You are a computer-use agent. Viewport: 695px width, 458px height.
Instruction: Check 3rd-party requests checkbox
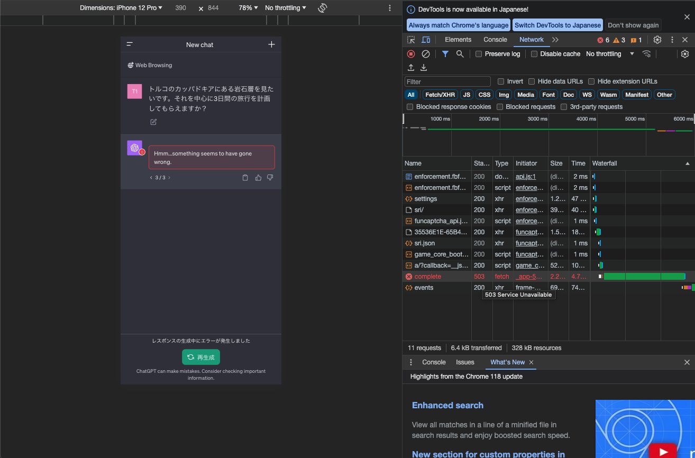(564, 107)
